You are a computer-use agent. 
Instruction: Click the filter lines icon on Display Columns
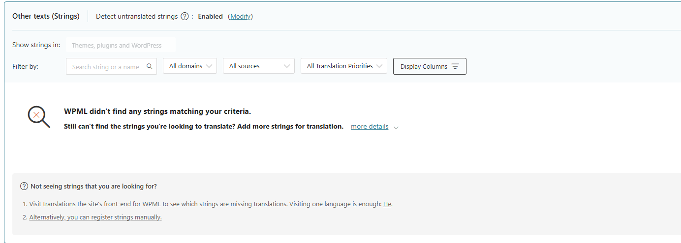click(455, 66)
